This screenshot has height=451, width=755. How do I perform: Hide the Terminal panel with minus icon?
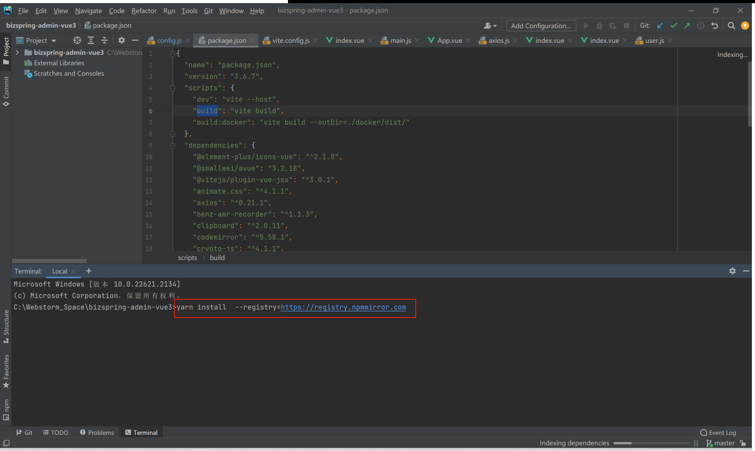pyautogui.click(x=746, y=271)
